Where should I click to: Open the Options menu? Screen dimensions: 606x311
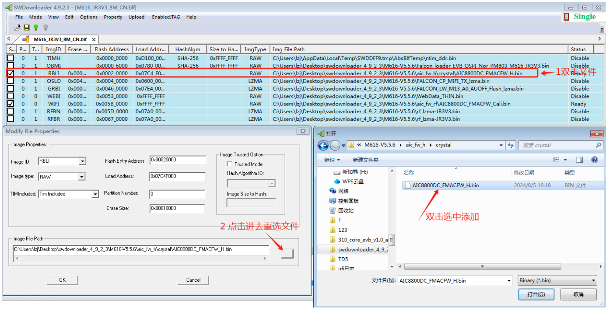click(89, 17)
